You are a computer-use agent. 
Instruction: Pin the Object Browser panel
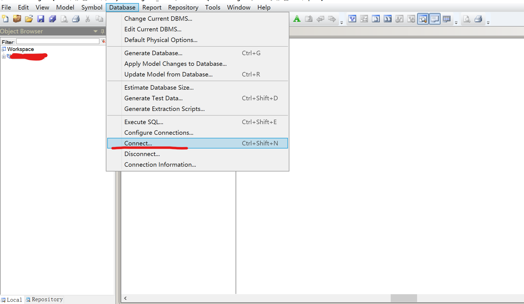point(102,31)
